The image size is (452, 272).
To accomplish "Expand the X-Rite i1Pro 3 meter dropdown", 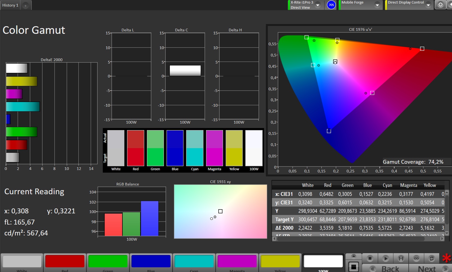I will (318, 5).
